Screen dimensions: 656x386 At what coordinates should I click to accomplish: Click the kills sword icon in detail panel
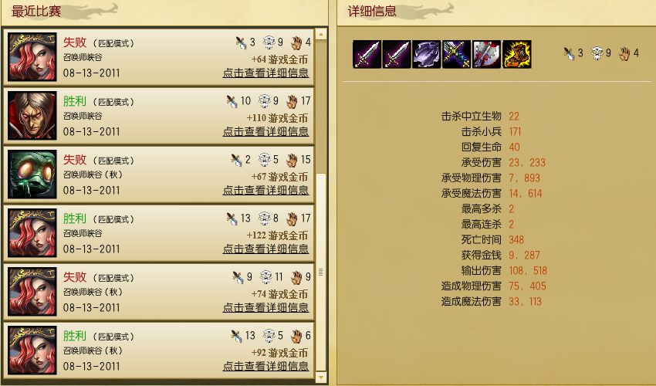pyautogui.click(x=569, y=53)
